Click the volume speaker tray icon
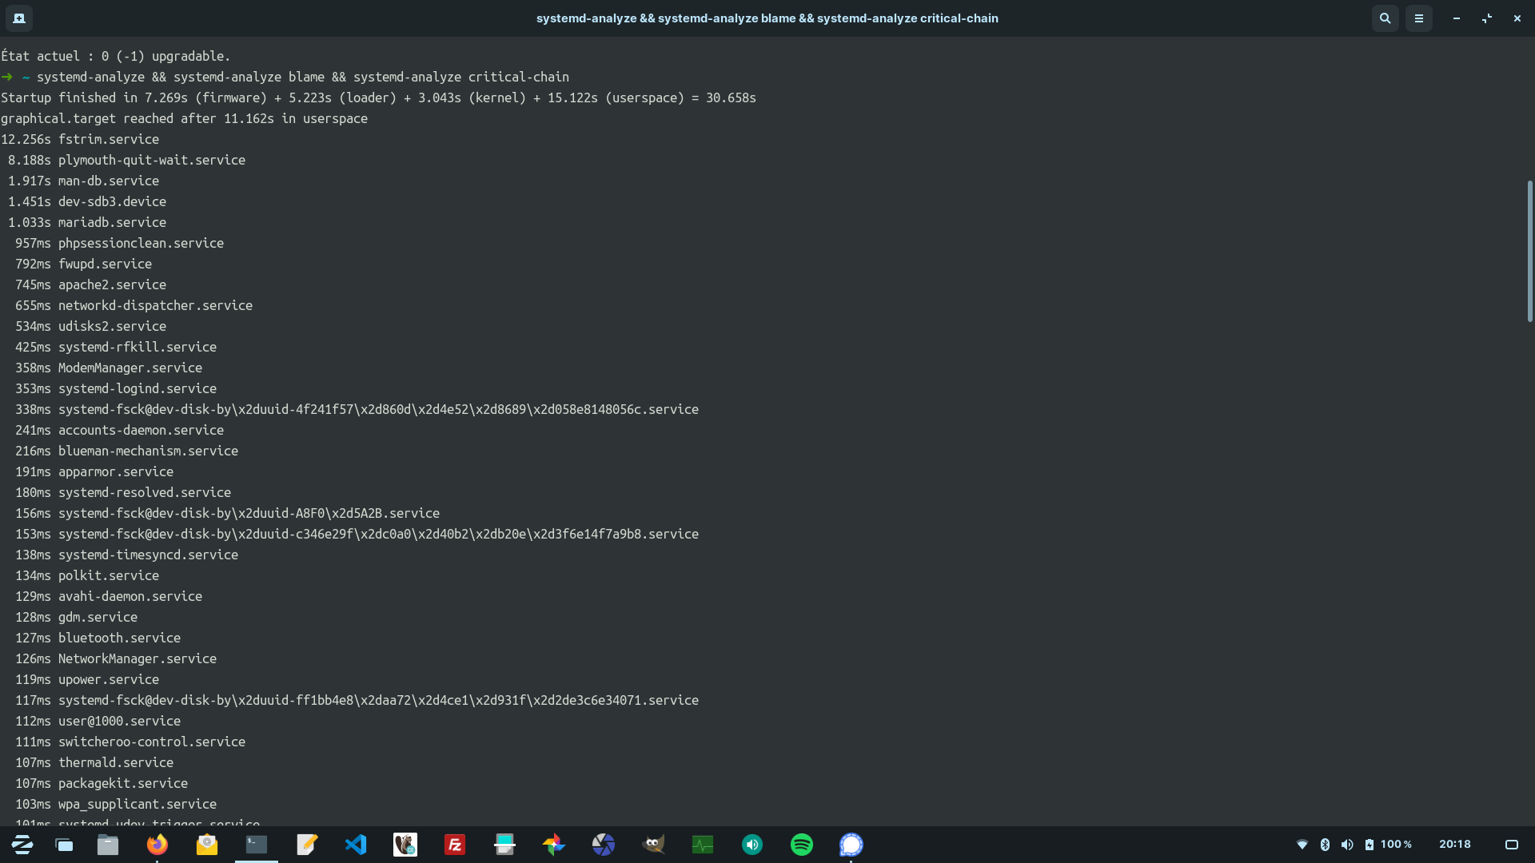This screenshot has width=1535, height=863. click(x=1347, y=845)
